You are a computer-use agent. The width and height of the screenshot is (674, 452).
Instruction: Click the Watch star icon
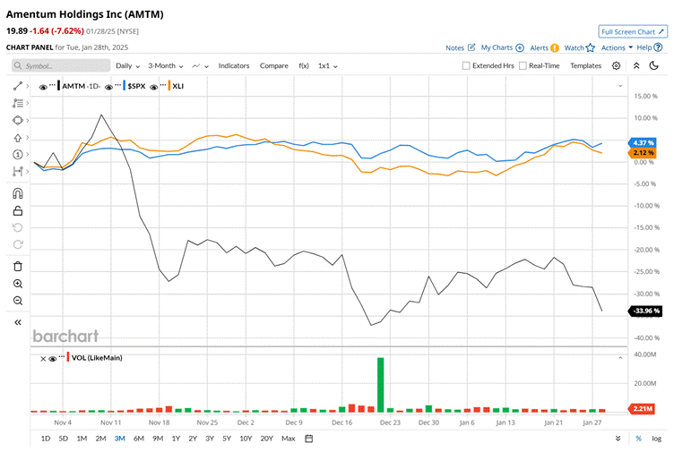coord(591,47)
